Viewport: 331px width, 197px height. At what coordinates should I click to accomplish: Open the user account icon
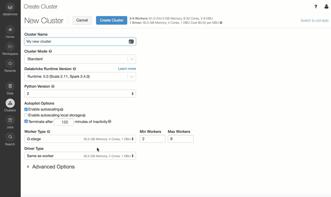[326, 7]
